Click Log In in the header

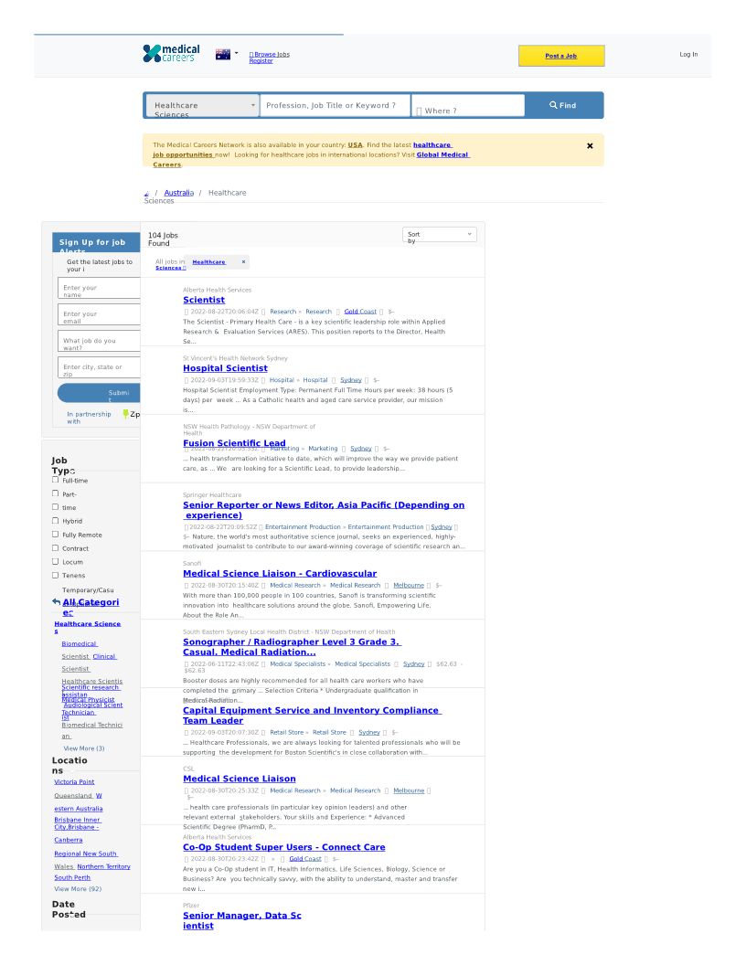[687, 55]
